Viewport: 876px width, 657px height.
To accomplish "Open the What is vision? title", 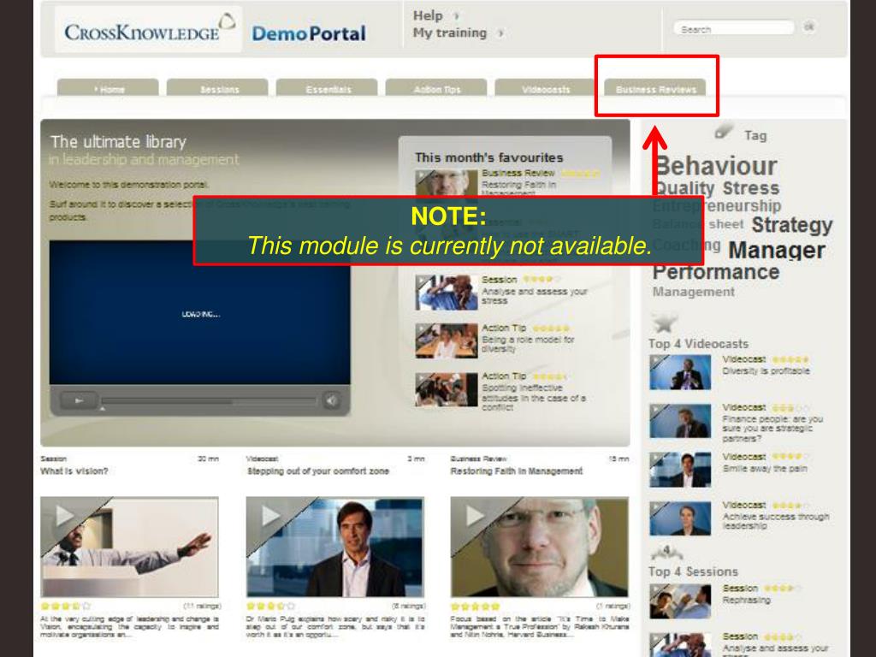I will pos(74,471).
